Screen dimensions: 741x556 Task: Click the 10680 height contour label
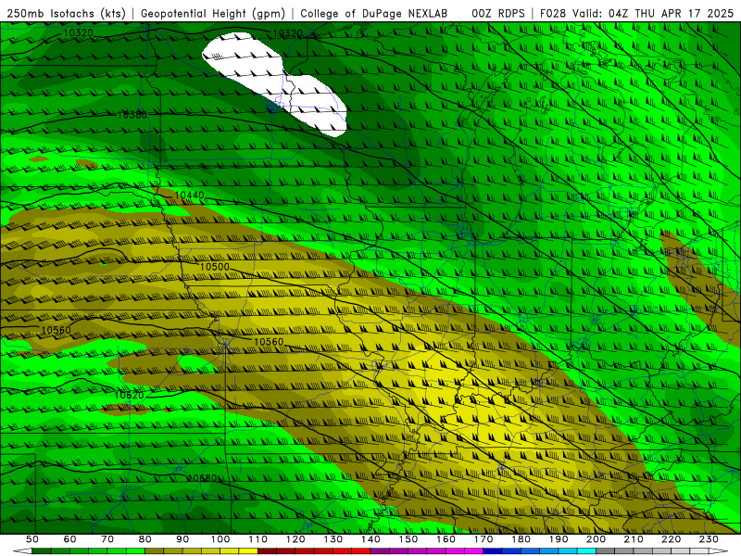202,478
